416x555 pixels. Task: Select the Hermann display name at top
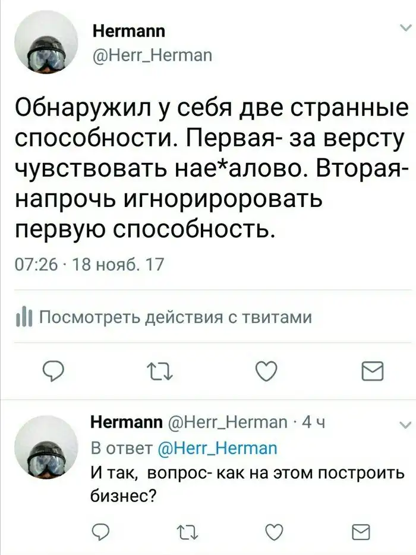(x=128, y=31)
